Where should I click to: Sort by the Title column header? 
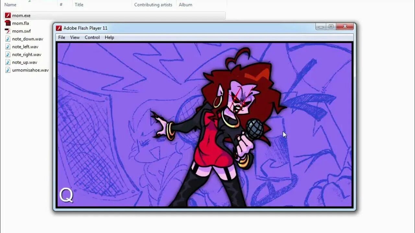(79, 5)
